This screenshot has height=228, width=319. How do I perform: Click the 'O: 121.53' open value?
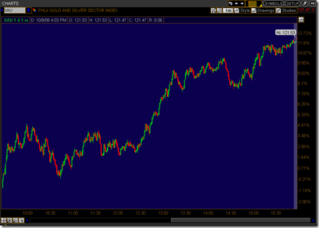click(78, 20)
